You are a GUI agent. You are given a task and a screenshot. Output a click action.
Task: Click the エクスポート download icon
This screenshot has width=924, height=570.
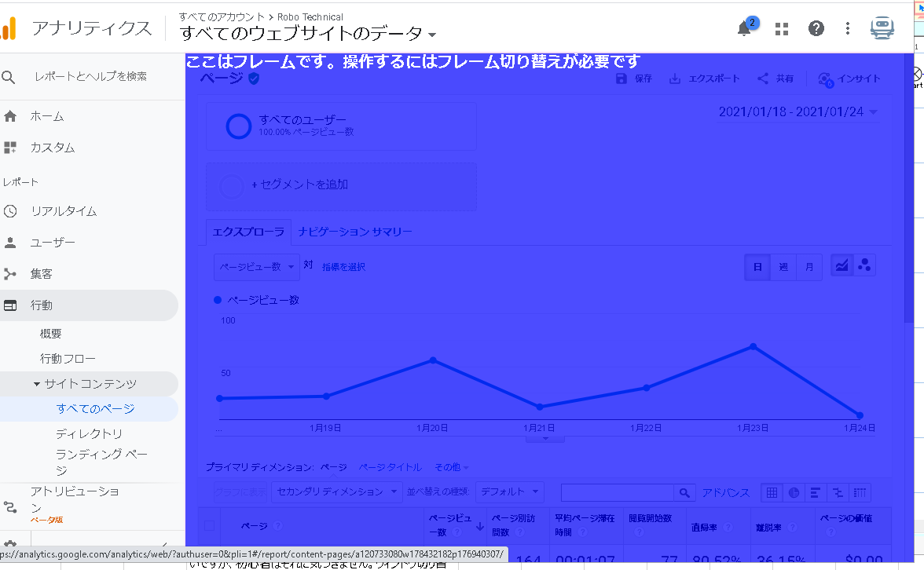pyautogui.click(x=675, y=79)
